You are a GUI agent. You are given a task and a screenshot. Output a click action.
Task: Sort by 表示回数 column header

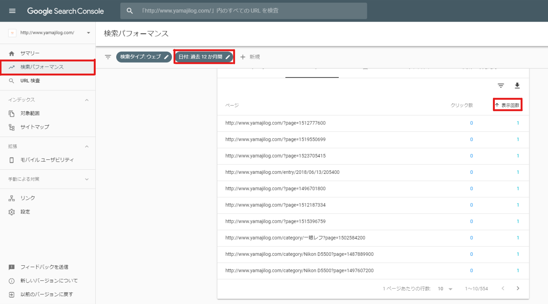[507, 105]
